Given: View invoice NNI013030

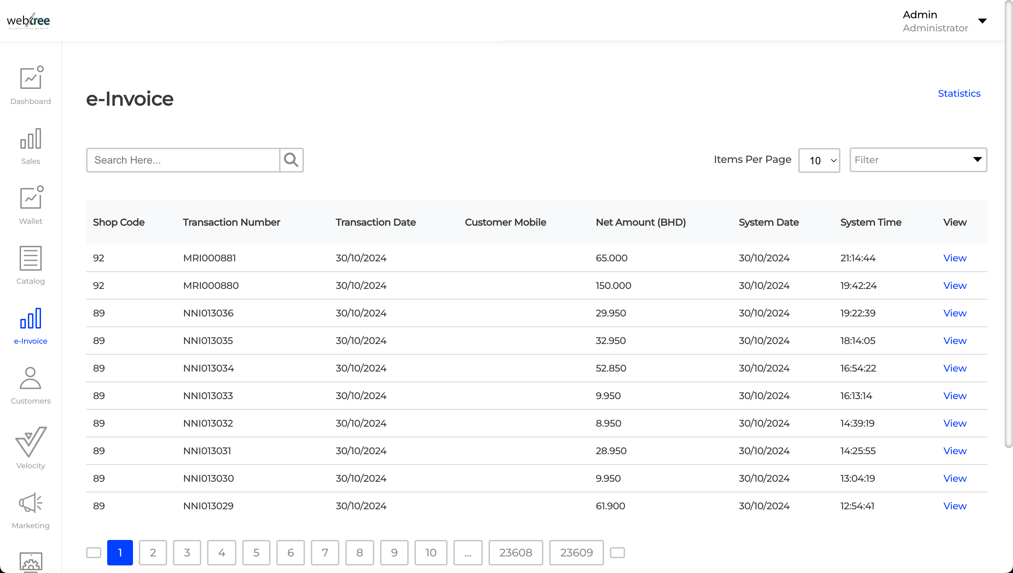Looking at the screenshot, I should click(x=955, y=479).
